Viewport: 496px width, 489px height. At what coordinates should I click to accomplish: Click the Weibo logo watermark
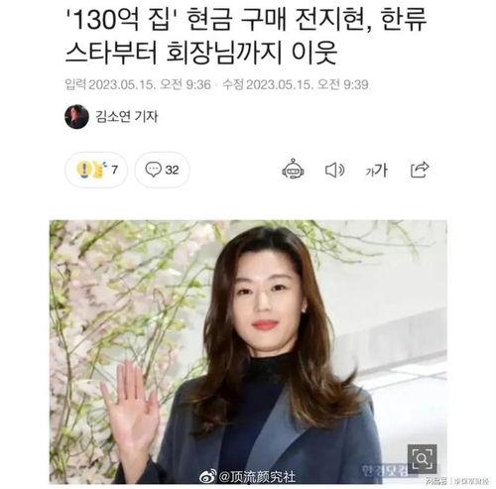[x=208, y=476]
